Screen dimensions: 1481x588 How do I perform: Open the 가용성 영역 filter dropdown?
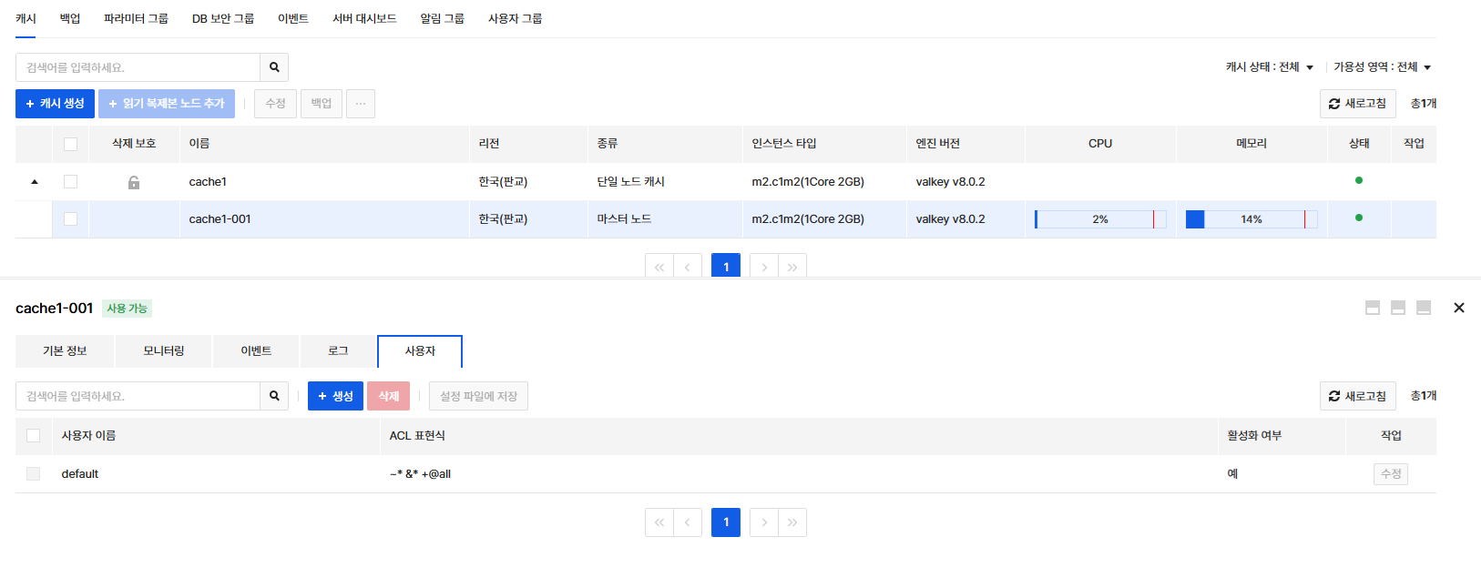click(1382, 67)
